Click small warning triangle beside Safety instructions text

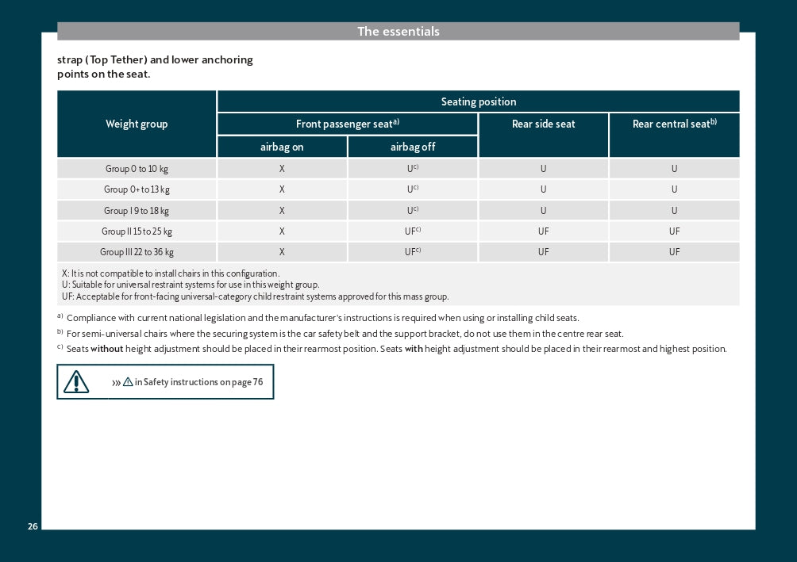point(128,382)
